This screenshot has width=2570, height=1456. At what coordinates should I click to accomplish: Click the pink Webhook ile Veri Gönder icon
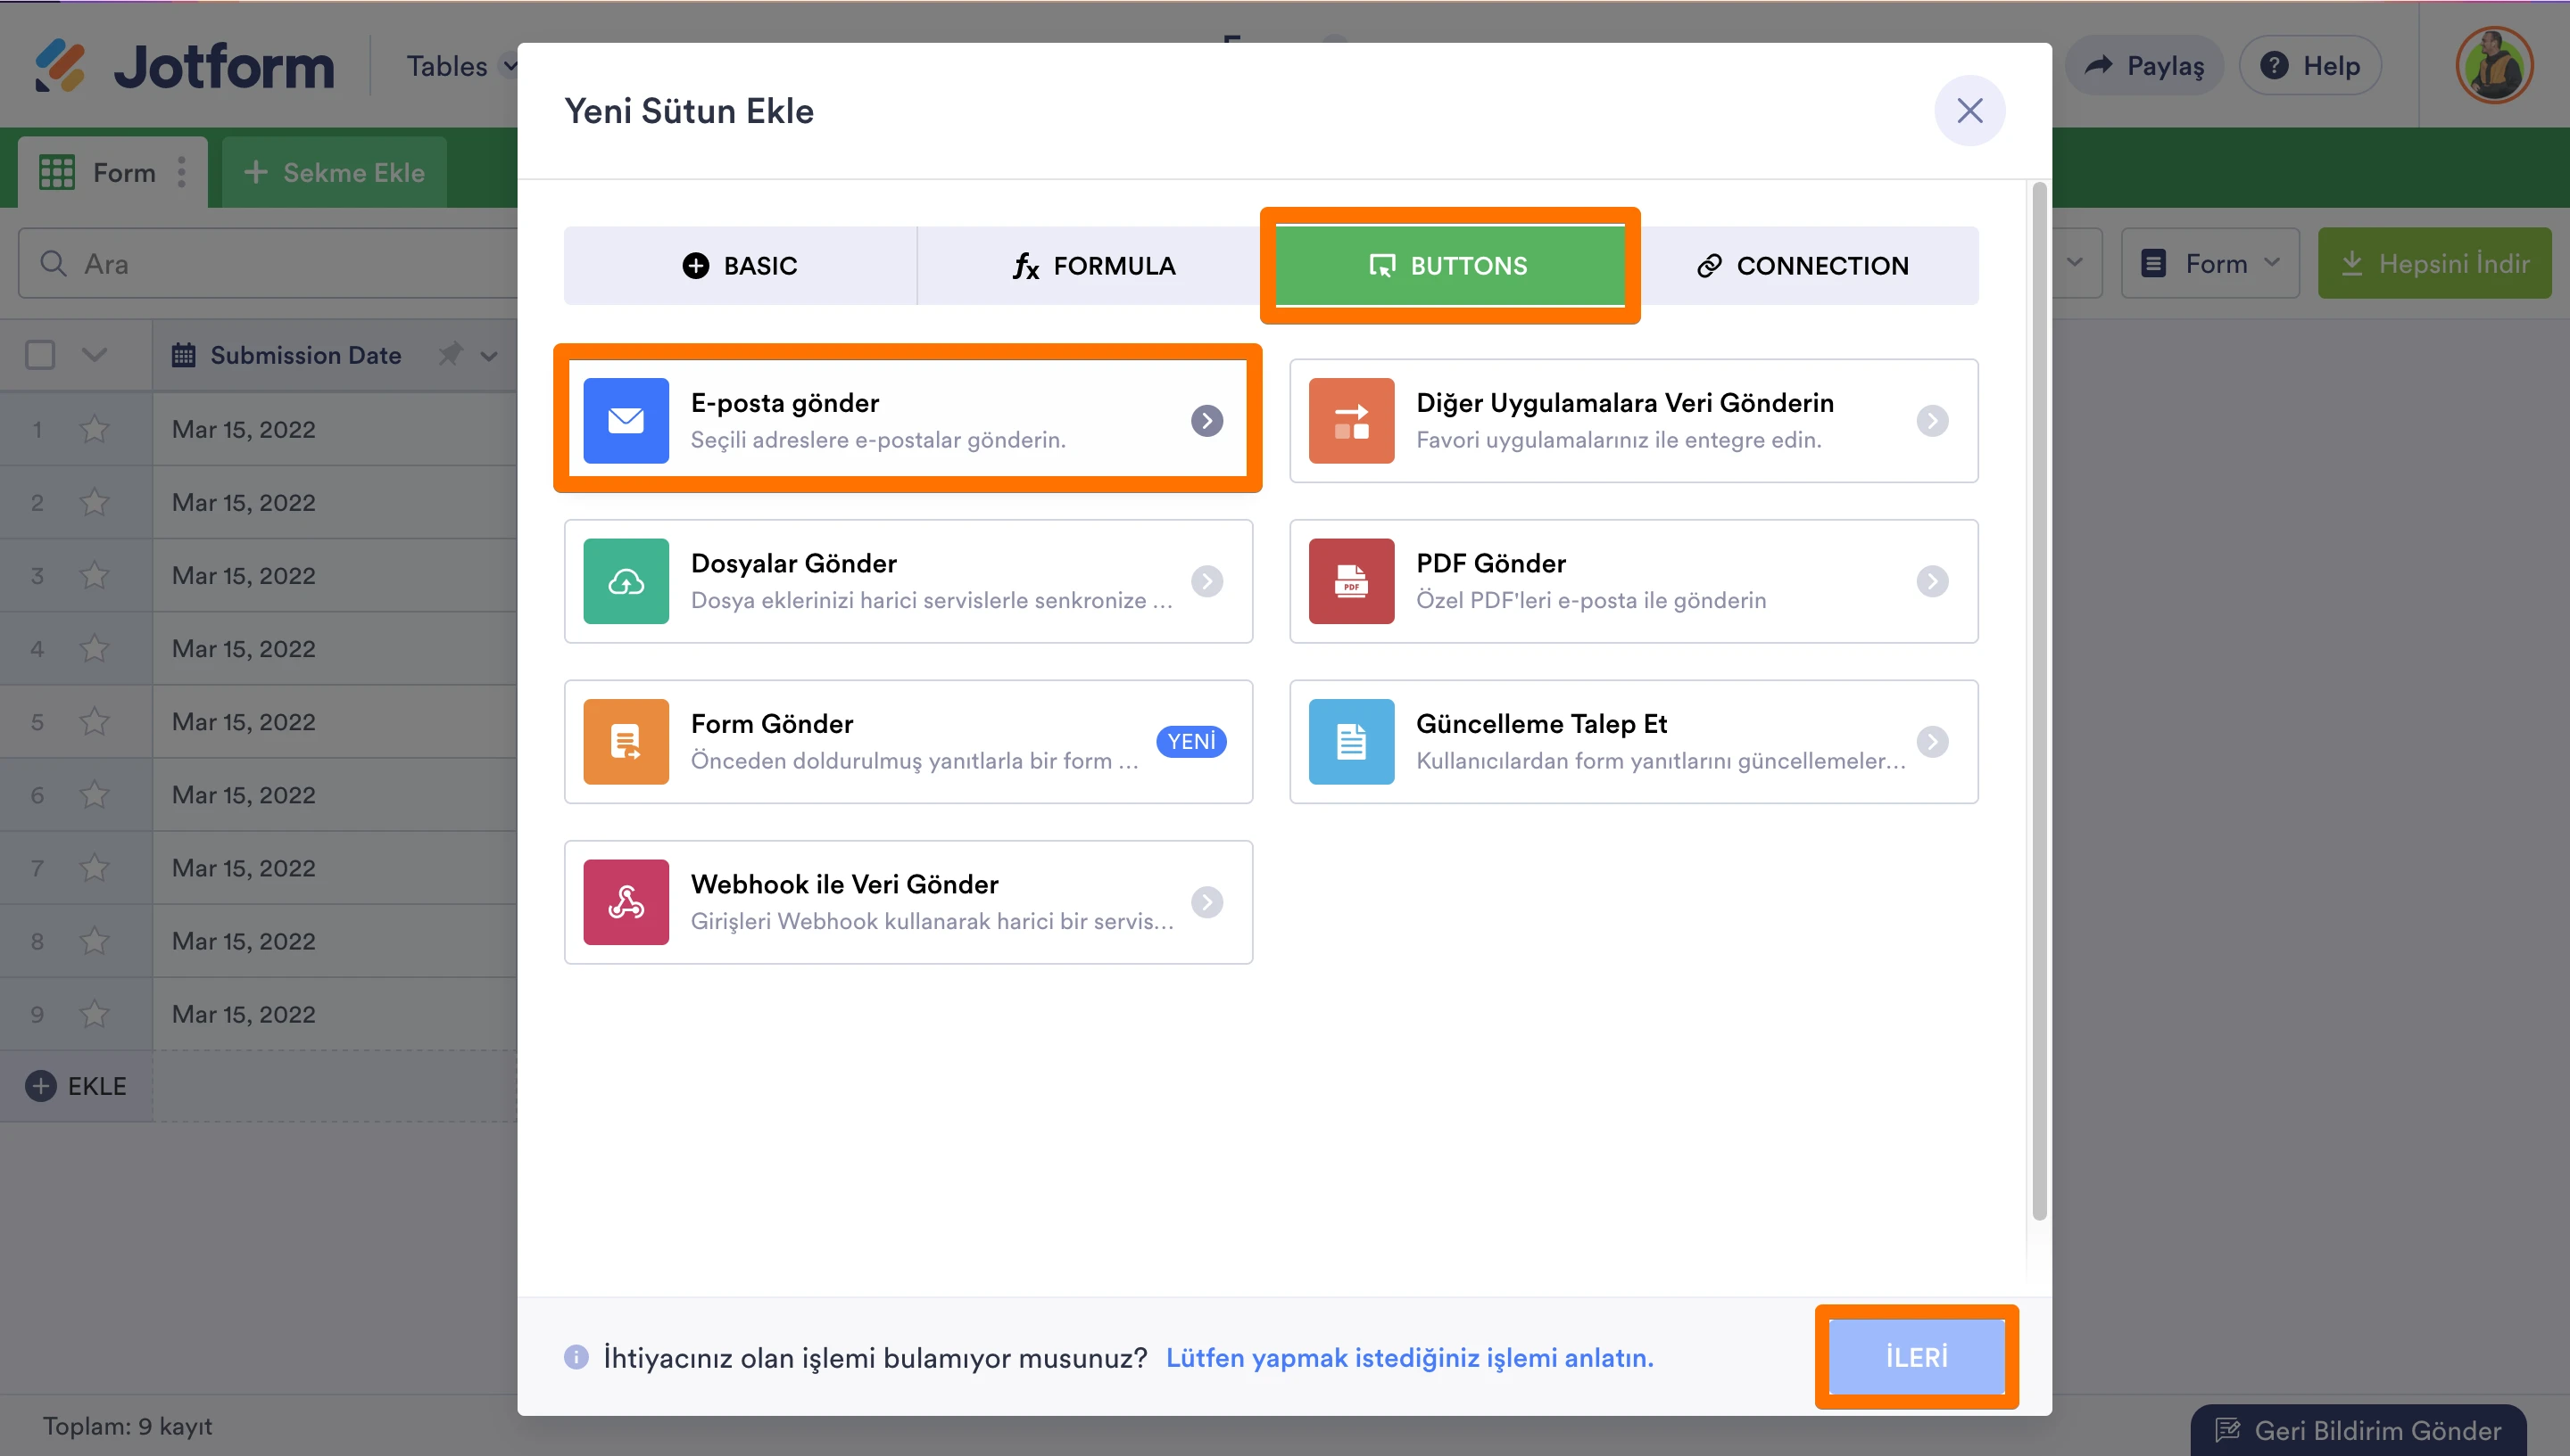626,902
